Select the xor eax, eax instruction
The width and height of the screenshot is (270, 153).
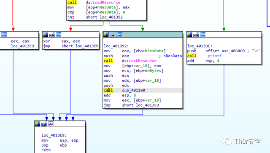[62, 41]
